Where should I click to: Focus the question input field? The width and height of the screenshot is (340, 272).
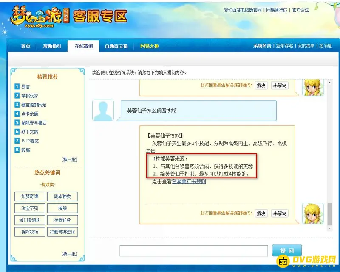[194, 251]
